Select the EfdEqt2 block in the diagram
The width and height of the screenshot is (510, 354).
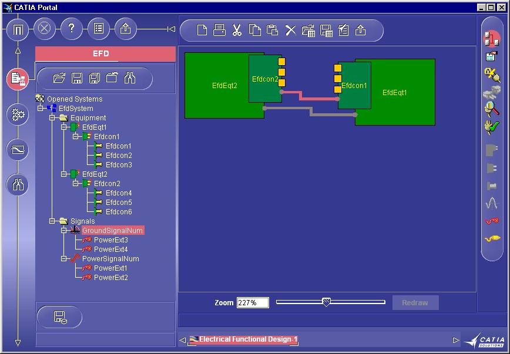pos(217,86)
